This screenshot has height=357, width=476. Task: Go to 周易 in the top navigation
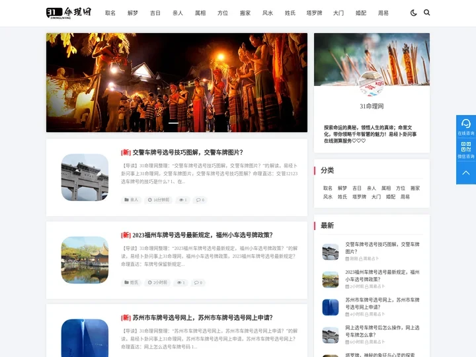383,13
